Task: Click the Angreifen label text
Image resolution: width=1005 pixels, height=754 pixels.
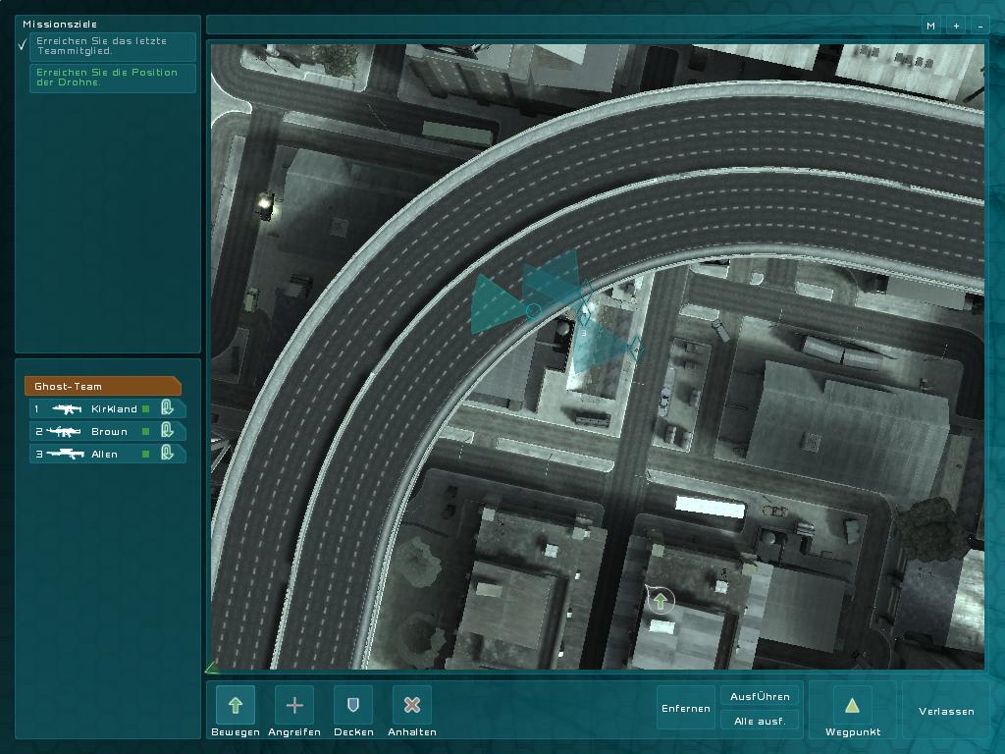Action: point(294,732)
